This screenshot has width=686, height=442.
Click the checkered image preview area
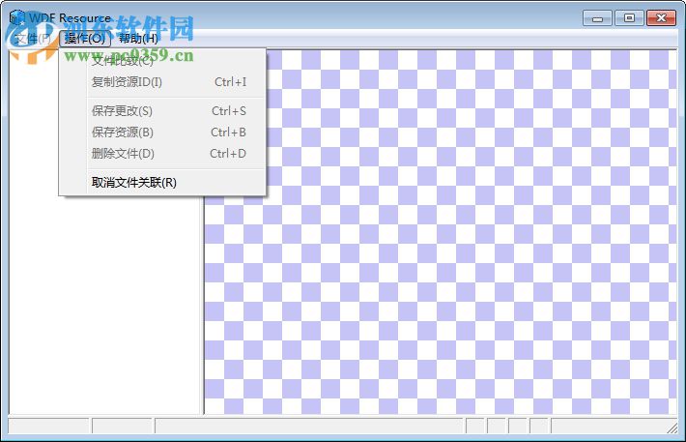tap(441, 232)
